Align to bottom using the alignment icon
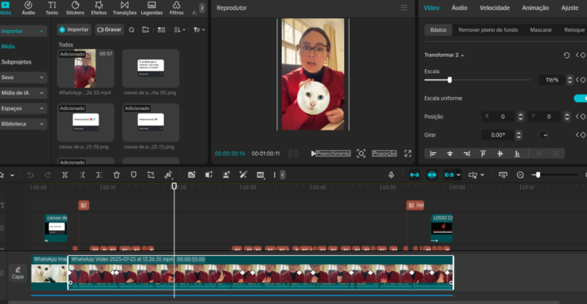The height and width of the screenshot is (304, 587). 517,153
